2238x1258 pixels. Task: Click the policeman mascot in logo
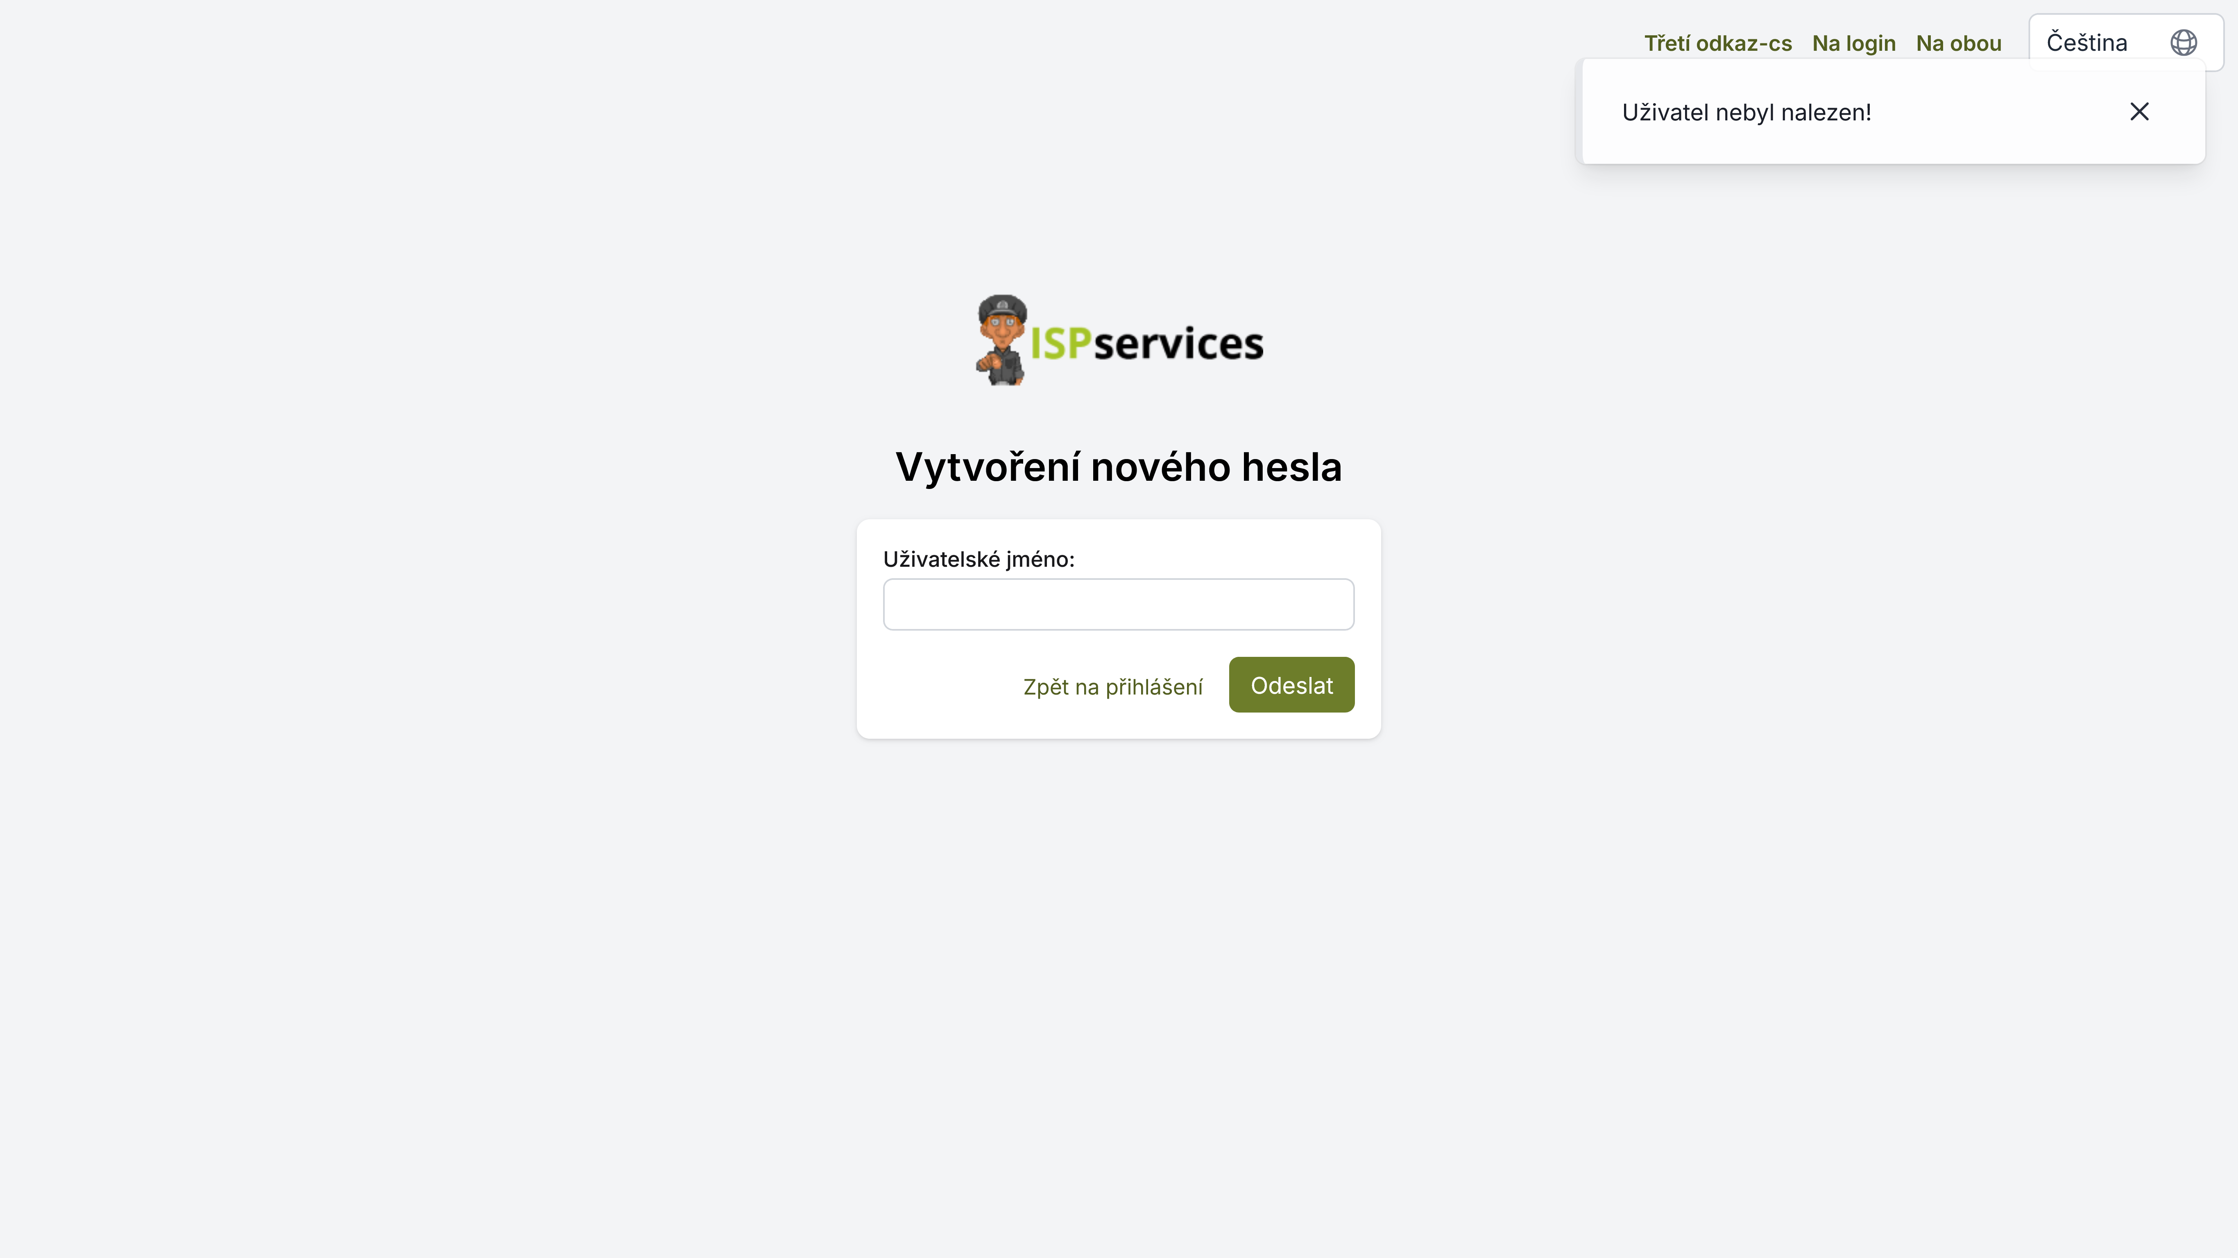click(1002, 340)
